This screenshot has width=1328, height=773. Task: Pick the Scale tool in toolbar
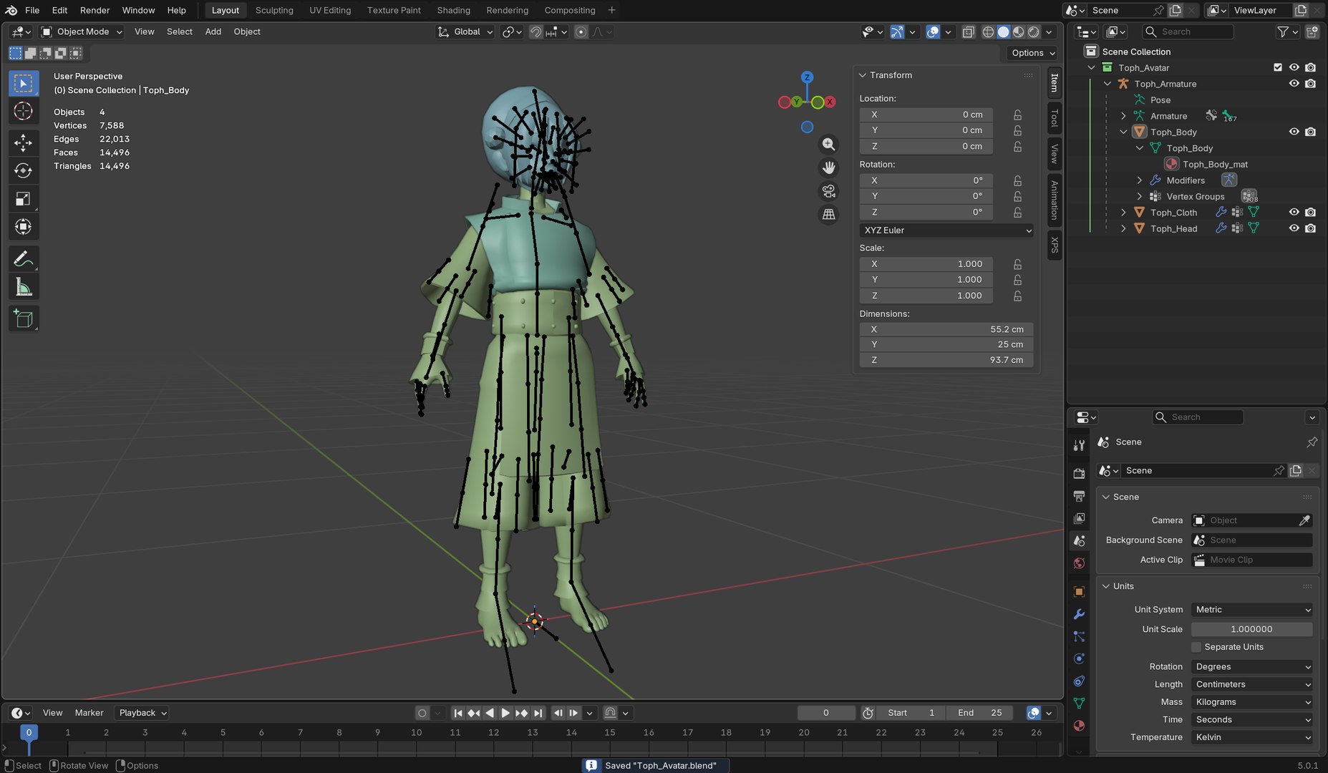(x=24, y=198)
